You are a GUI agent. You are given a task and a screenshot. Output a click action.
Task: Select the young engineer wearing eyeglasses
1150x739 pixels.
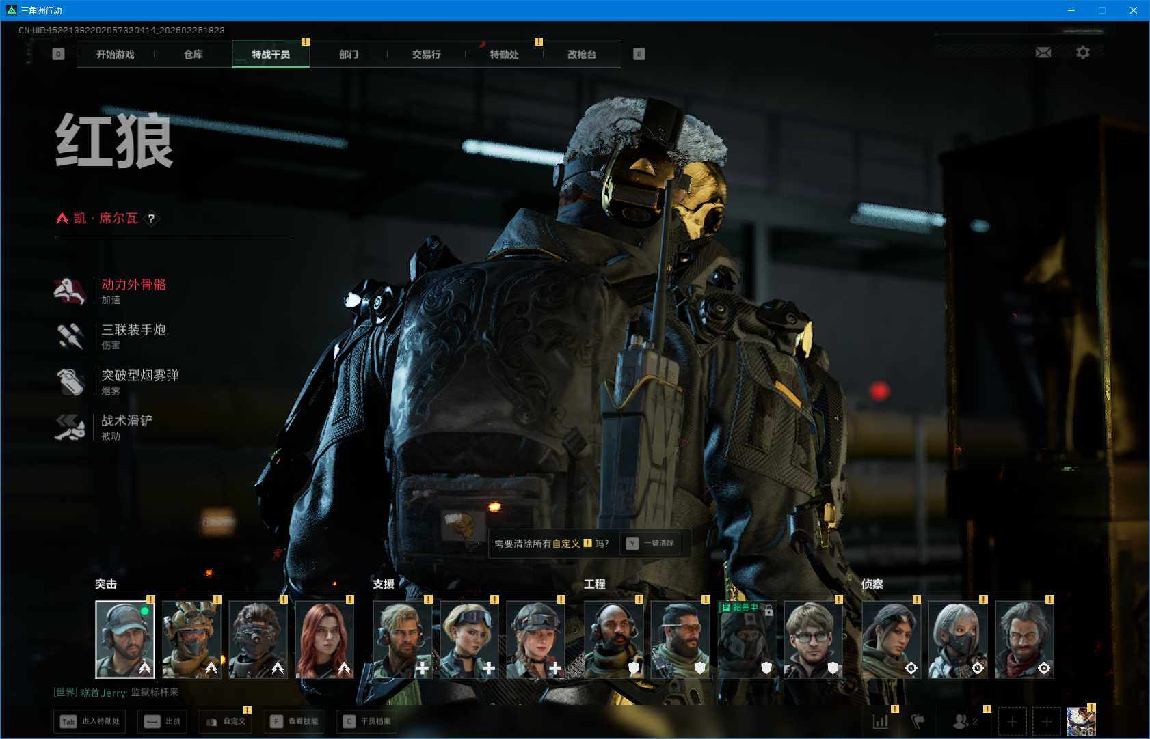pyautogui.click(x=813, y=639)
